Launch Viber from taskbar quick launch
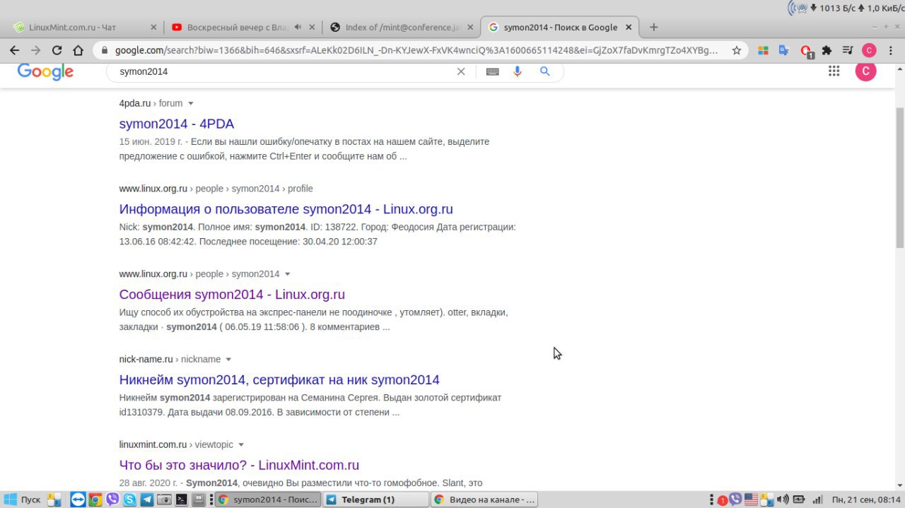Screen dimensions: 905x508 (112, 500)
